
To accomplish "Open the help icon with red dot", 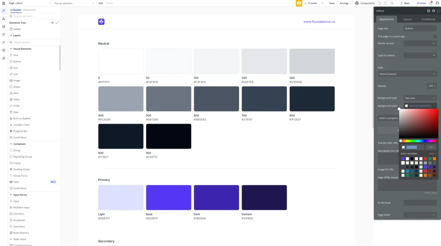I will pyautogui.click(x=431, y=3).
